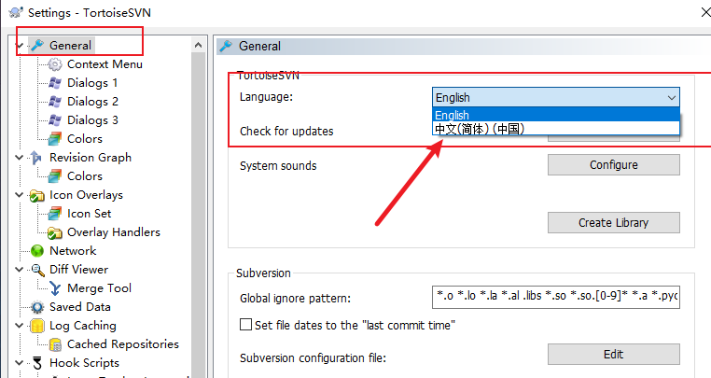Open Cached Repositories settings page
The image size is (711, 378).
coord(123,344)
